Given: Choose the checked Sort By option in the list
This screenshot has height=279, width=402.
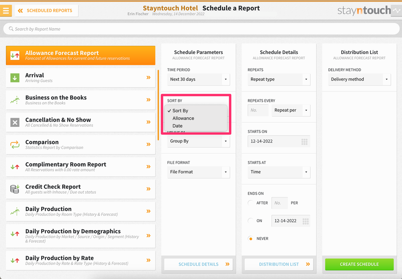Looking at the screenshot, I should 196,111.
